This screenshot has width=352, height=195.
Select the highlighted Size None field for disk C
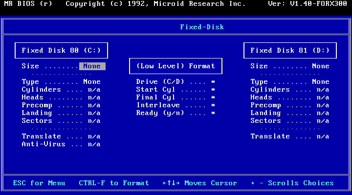92,66
